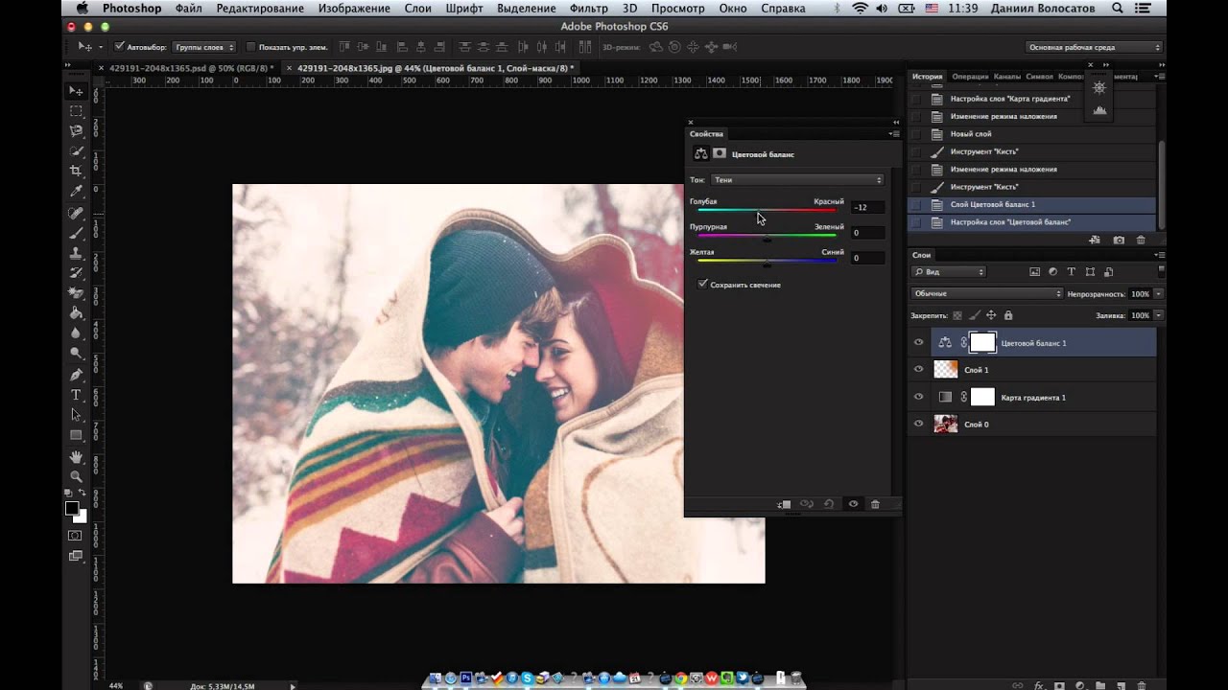Adjust the Голубая–Красный color slider
This screenshot has width=1228, height=690.
pos(767,210)
